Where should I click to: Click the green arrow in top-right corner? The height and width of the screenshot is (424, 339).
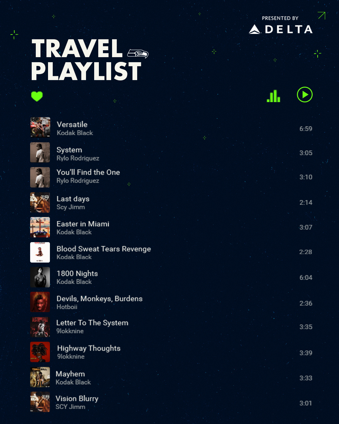click(x=321, y=15)
